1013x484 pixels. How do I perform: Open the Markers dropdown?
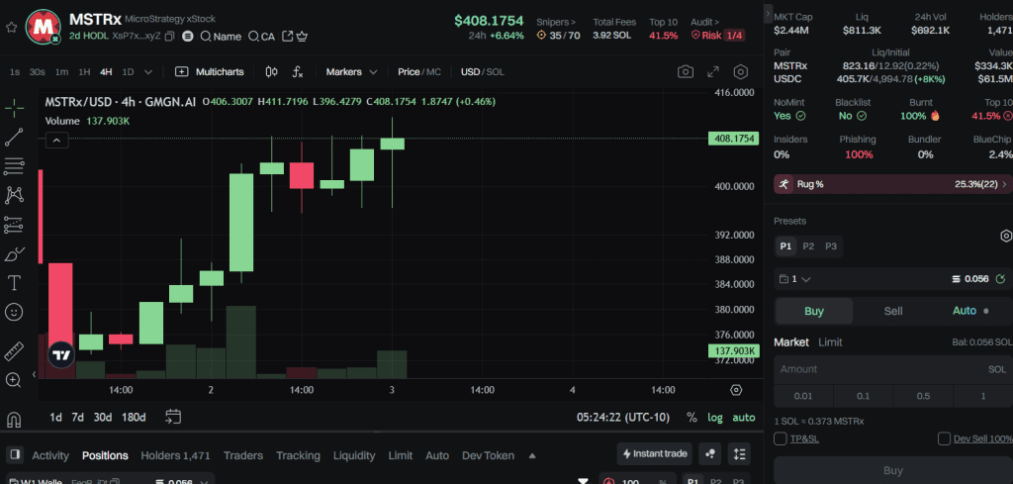coord(351,71)
